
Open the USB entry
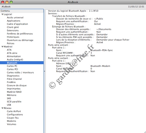(x=9, y=105)
